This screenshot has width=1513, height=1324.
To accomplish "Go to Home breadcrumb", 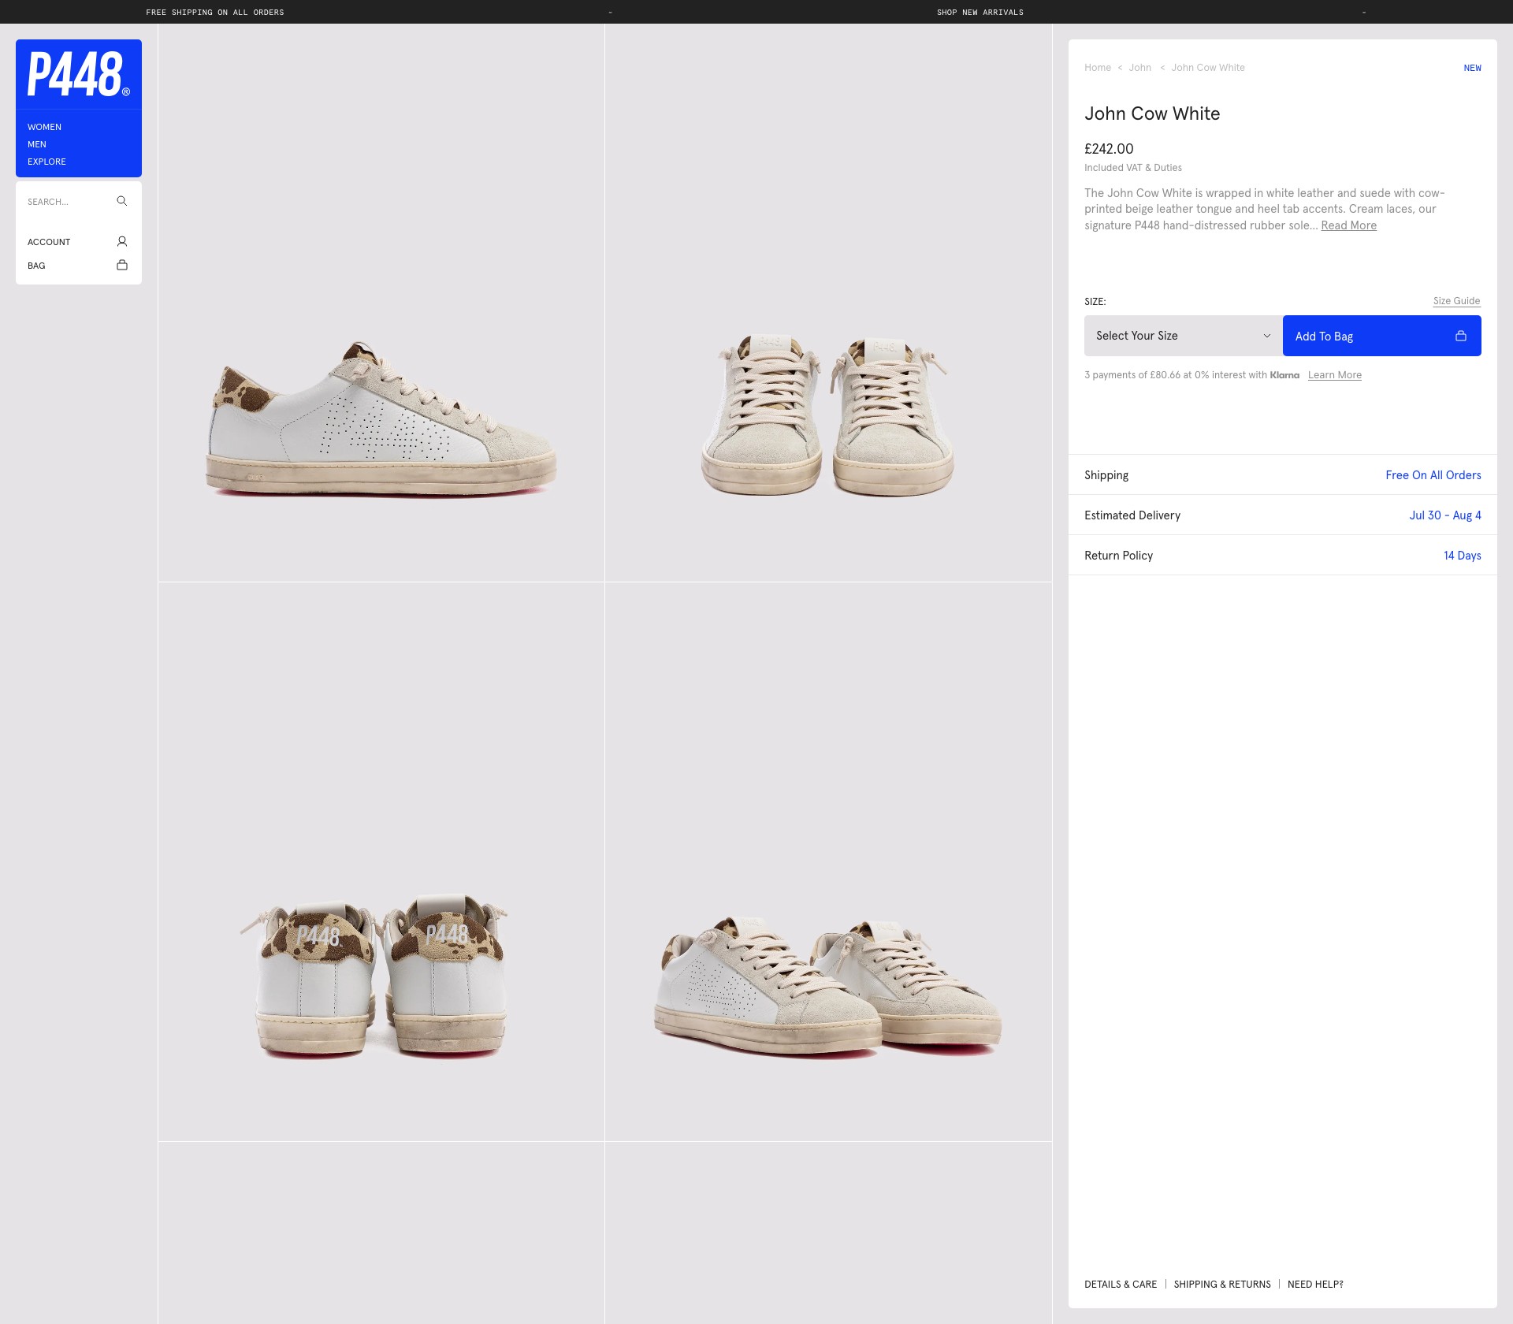I will tap(1098, 68).
